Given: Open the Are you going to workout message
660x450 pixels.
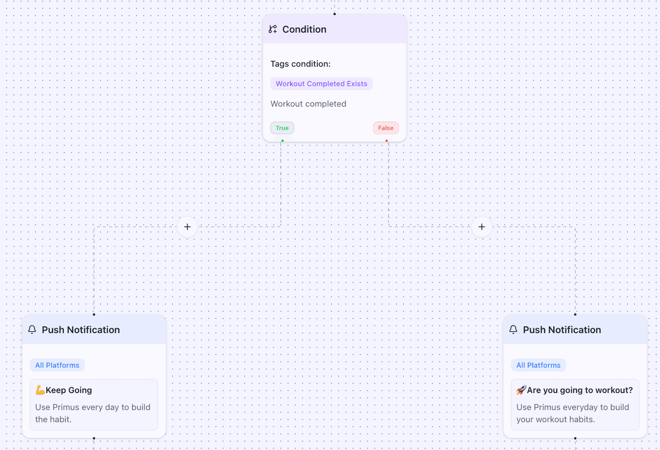Looking at the screenshot, I should pyautogui.click(x=575, y=405).
